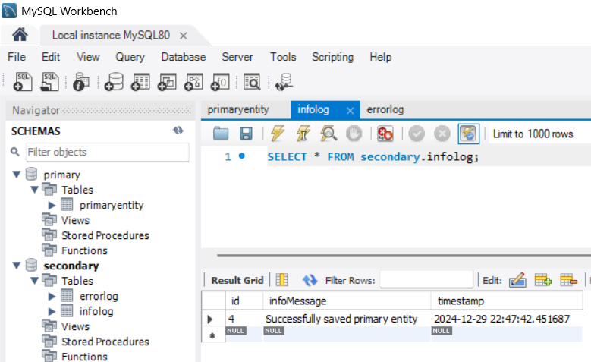Open the View menu
591x362 pixels.
[88, 57]
